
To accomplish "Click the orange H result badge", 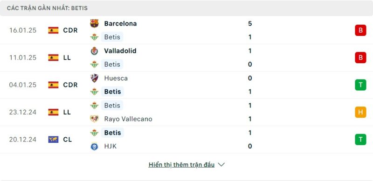I will (x=360, y=112).
